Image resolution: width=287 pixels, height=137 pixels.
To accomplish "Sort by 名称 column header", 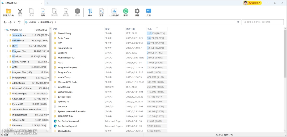I will pyautogui.click(x=55, y=29).
